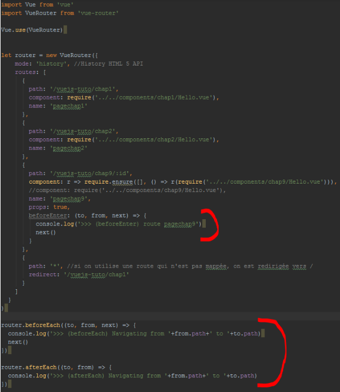Click require of chap1/Hello.vue component
Viewport: 340px width, 392px height.
(143, 98)
